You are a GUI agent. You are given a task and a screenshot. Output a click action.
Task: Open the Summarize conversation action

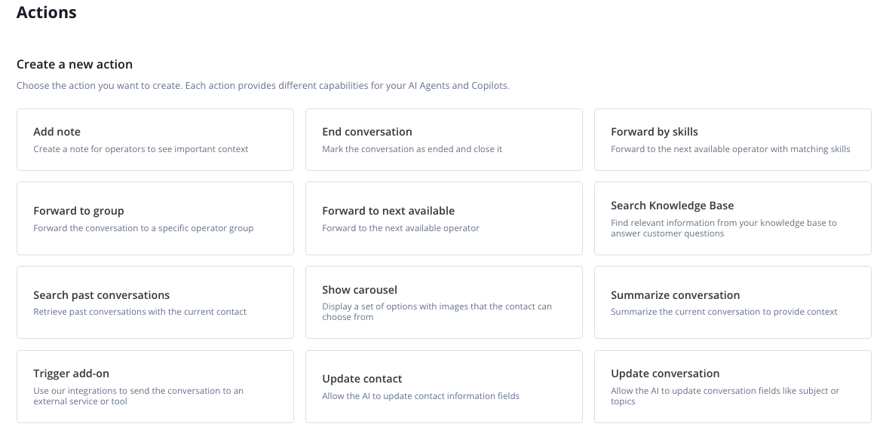click(732, 302)
